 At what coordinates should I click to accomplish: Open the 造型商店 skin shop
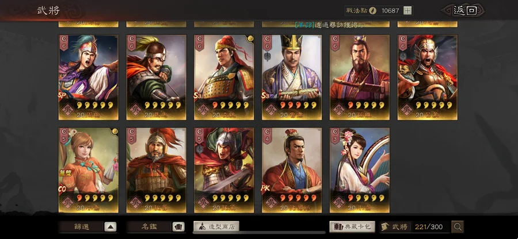[216, 226]
